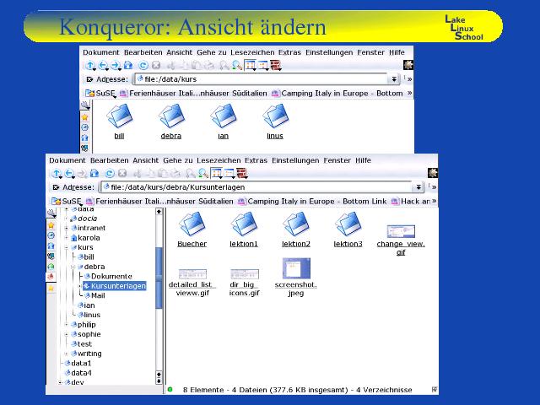Click red brick wall icon in front window

pyautogui.click(x=242, y=173)
